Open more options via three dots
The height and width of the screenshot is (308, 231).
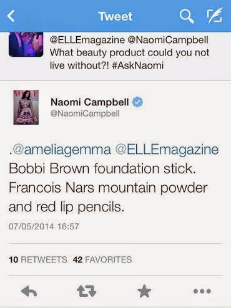coord(202,291)
